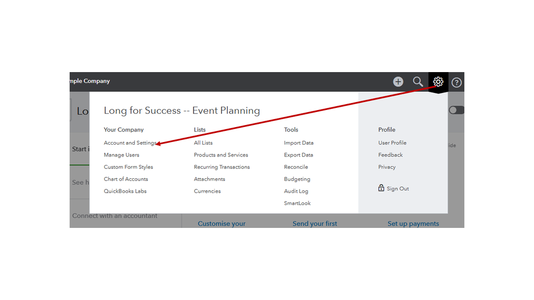Click the plus Create icon
The width and height of the screenshot is (534, 300).
tap(398, 82)
